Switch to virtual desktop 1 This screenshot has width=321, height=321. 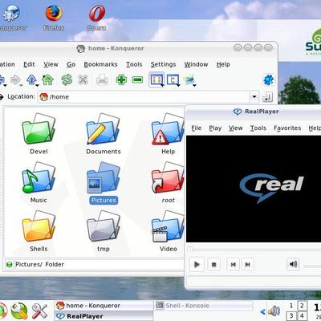(x=291, y=306)
